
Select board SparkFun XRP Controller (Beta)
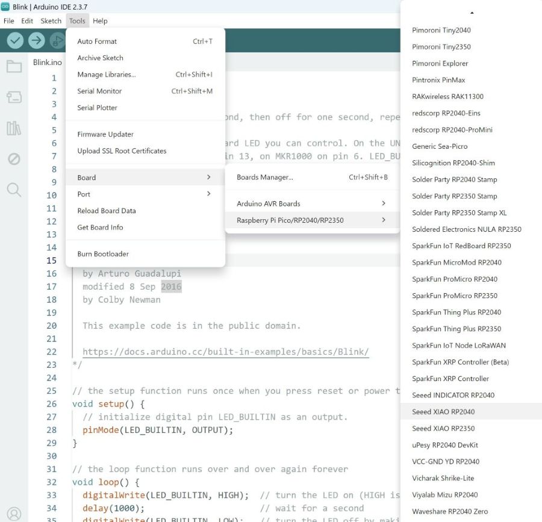pos(471,362)
